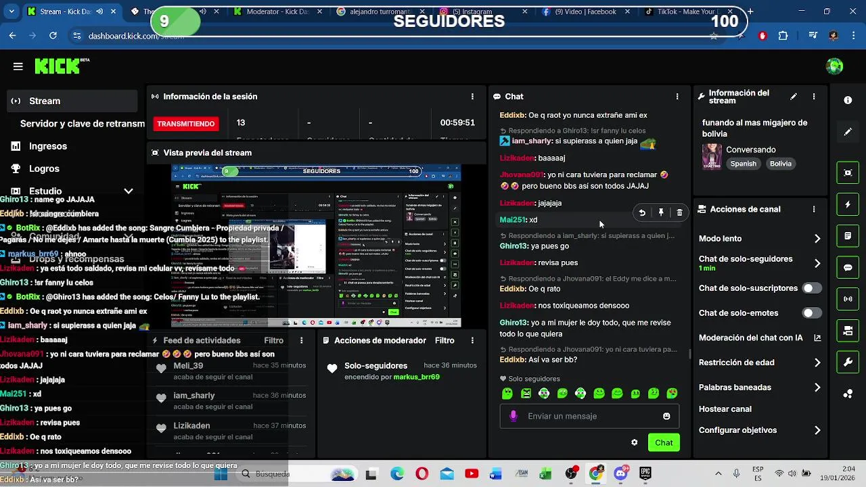Click markus_brr69 link in moderator actions
The image size is (866, 487).
pos(417,377)
